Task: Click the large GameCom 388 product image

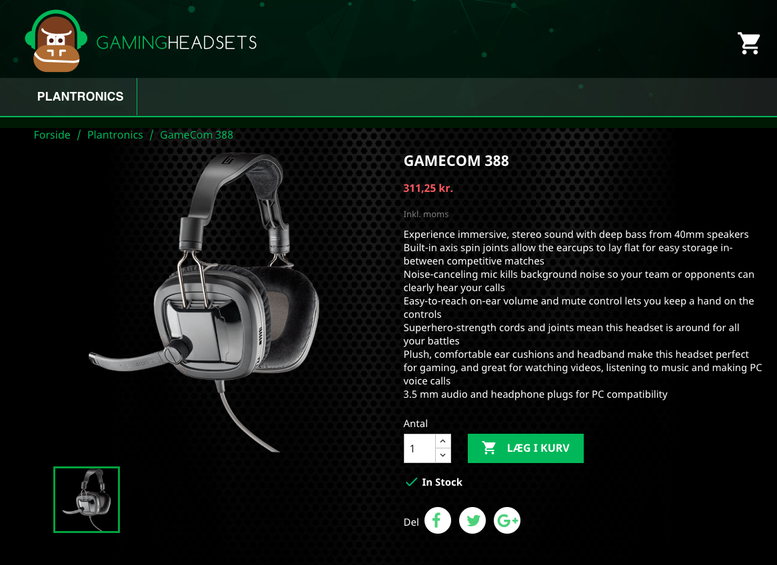Action: (204, 302)
